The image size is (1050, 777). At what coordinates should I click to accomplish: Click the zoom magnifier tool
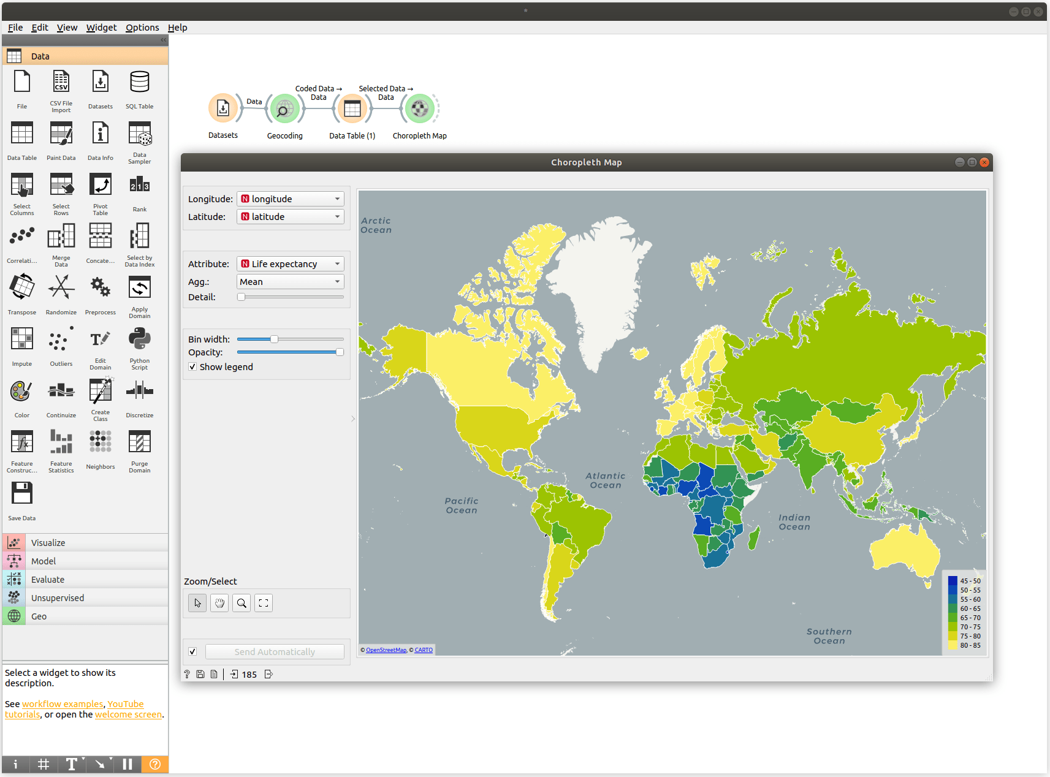click(x=242, y=603)
